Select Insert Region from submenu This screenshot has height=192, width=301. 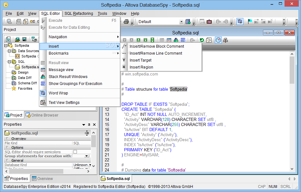[161, 67]
